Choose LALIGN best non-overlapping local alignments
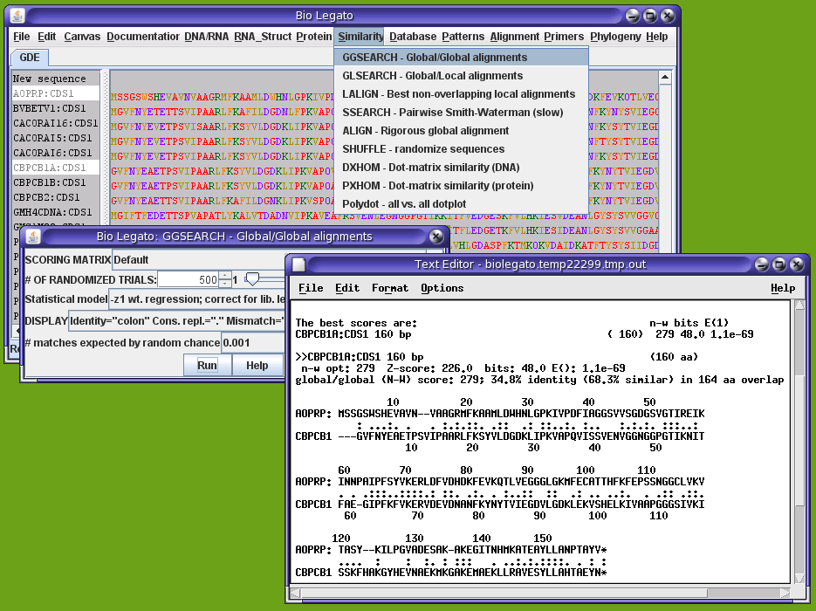 pos(461,94)
